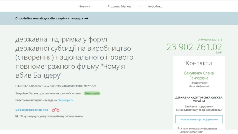Click arrow icon on new design banner

[86, 18]
